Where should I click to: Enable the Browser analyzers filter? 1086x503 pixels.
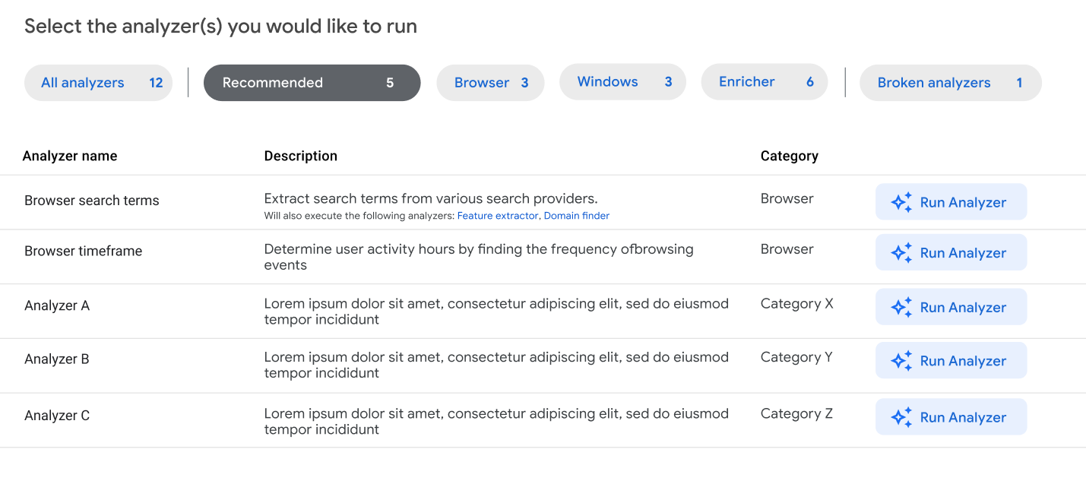tap(490, 82)
